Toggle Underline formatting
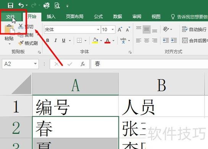 64,40
